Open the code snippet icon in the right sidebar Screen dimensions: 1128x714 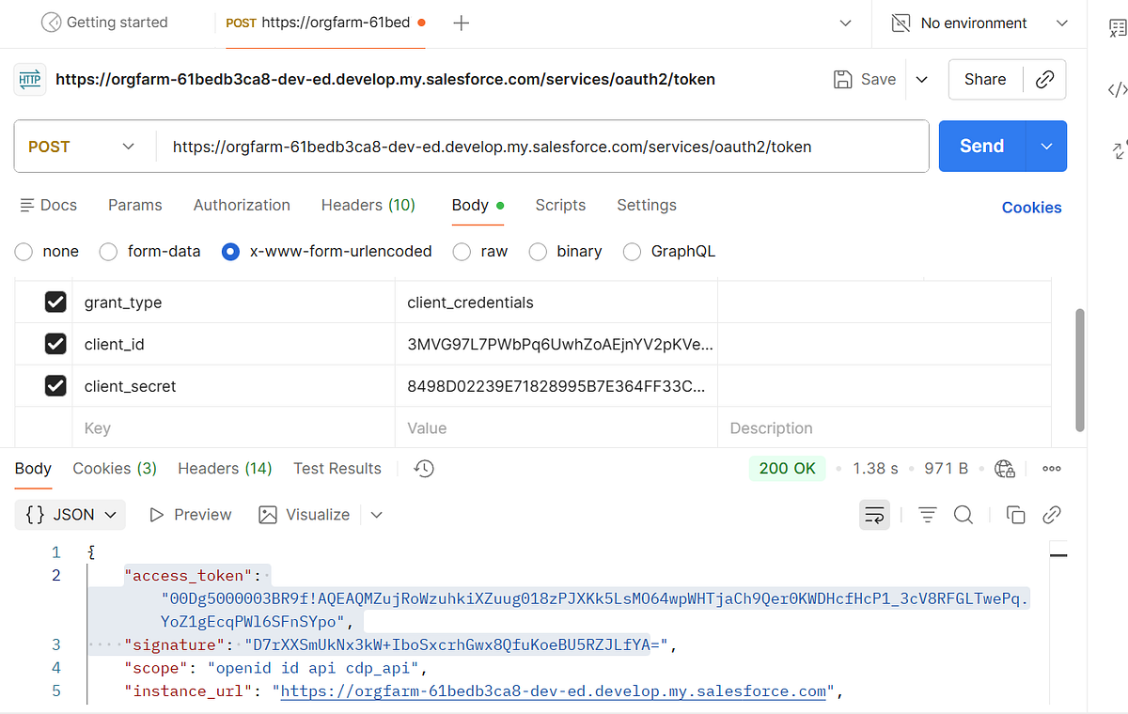tap(1118, 90)
